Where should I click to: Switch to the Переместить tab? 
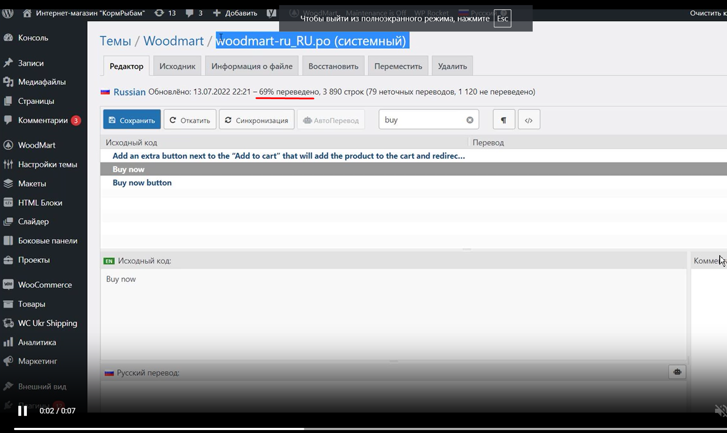pos(398,66)
